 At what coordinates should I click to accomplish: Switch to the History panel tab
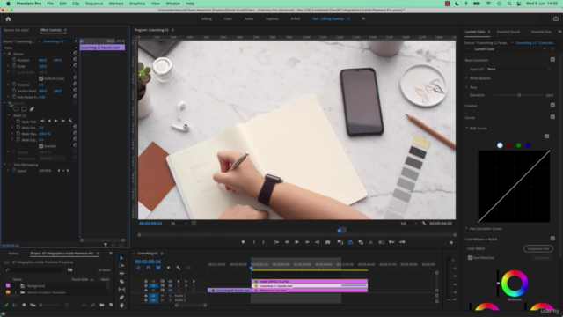point(13,253)
